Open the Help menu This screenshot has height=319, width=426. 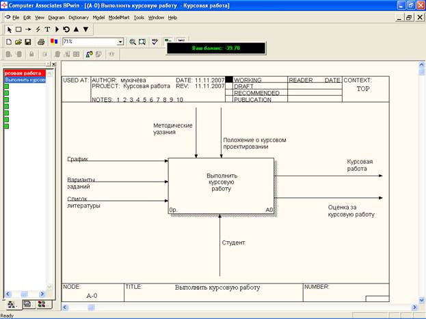click(172, 18)
